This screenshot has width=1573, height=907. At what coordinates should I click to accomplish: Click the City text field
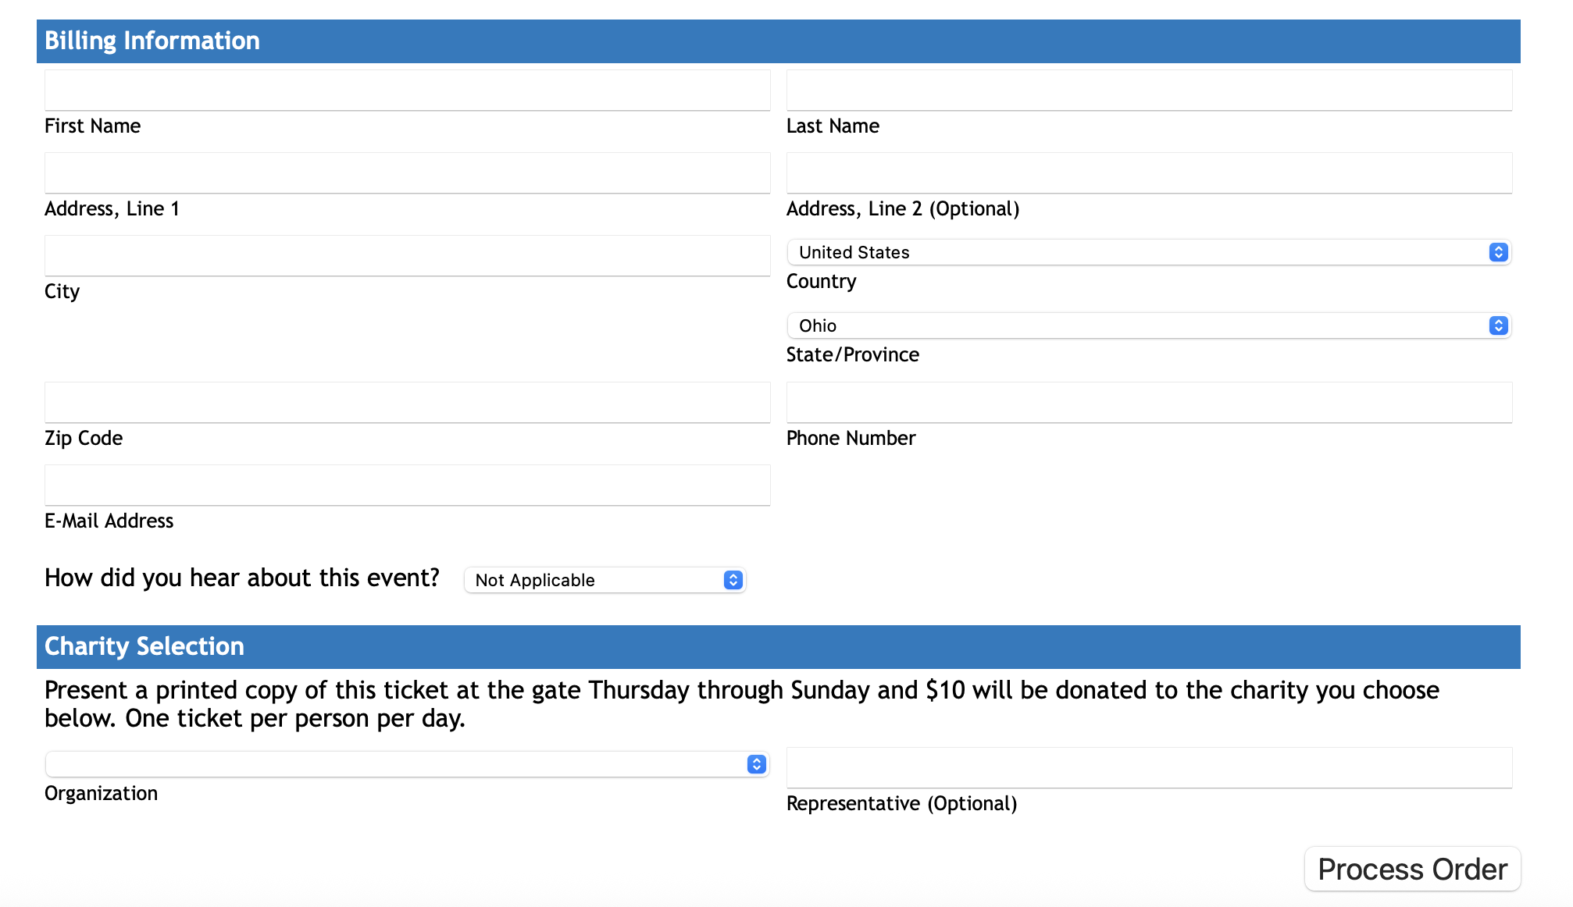(407, 256)
